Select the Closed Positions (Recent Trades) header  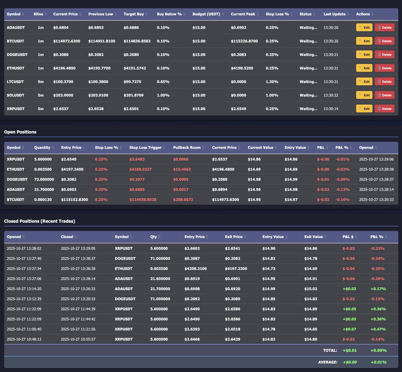[x=40, y=221]
